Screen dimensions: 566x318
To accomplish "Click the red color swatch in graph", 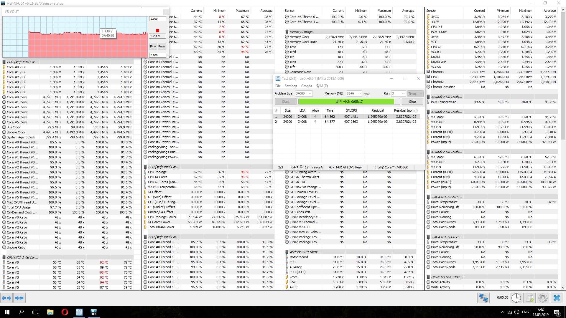I will [157, 31].
